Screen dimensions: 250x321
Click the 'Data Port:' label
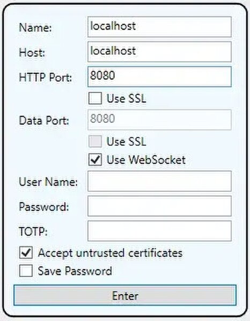click(43, 120)
